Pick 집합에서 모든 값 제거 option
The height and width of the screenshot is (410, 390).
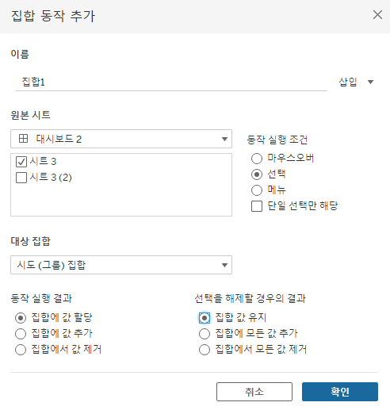(205, 350)
